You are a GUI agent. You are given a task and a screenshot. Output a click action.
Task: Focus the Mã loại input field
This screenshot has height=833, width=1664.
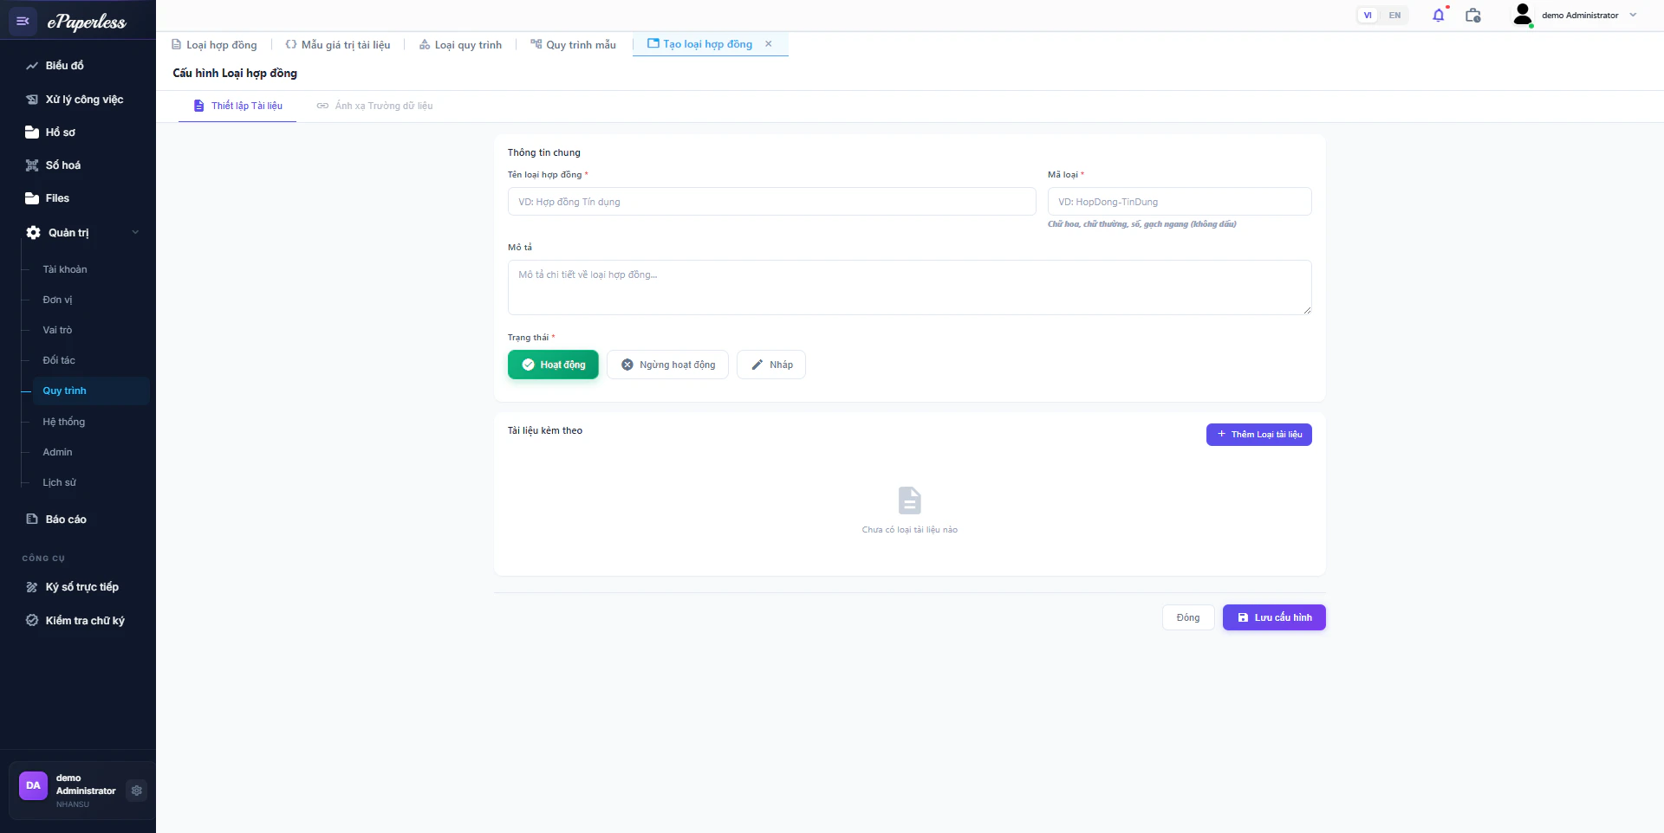(1180, 202)
